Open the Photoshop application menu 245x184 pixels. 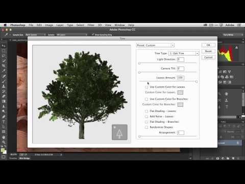click(18, 25)
